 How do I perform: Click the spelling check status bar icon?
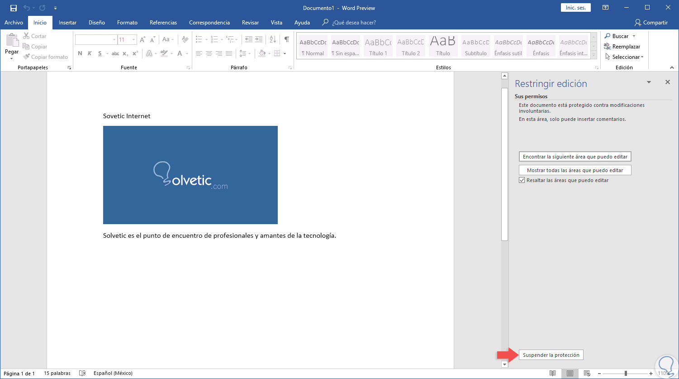pyautogui.click(x=82, y=373)
